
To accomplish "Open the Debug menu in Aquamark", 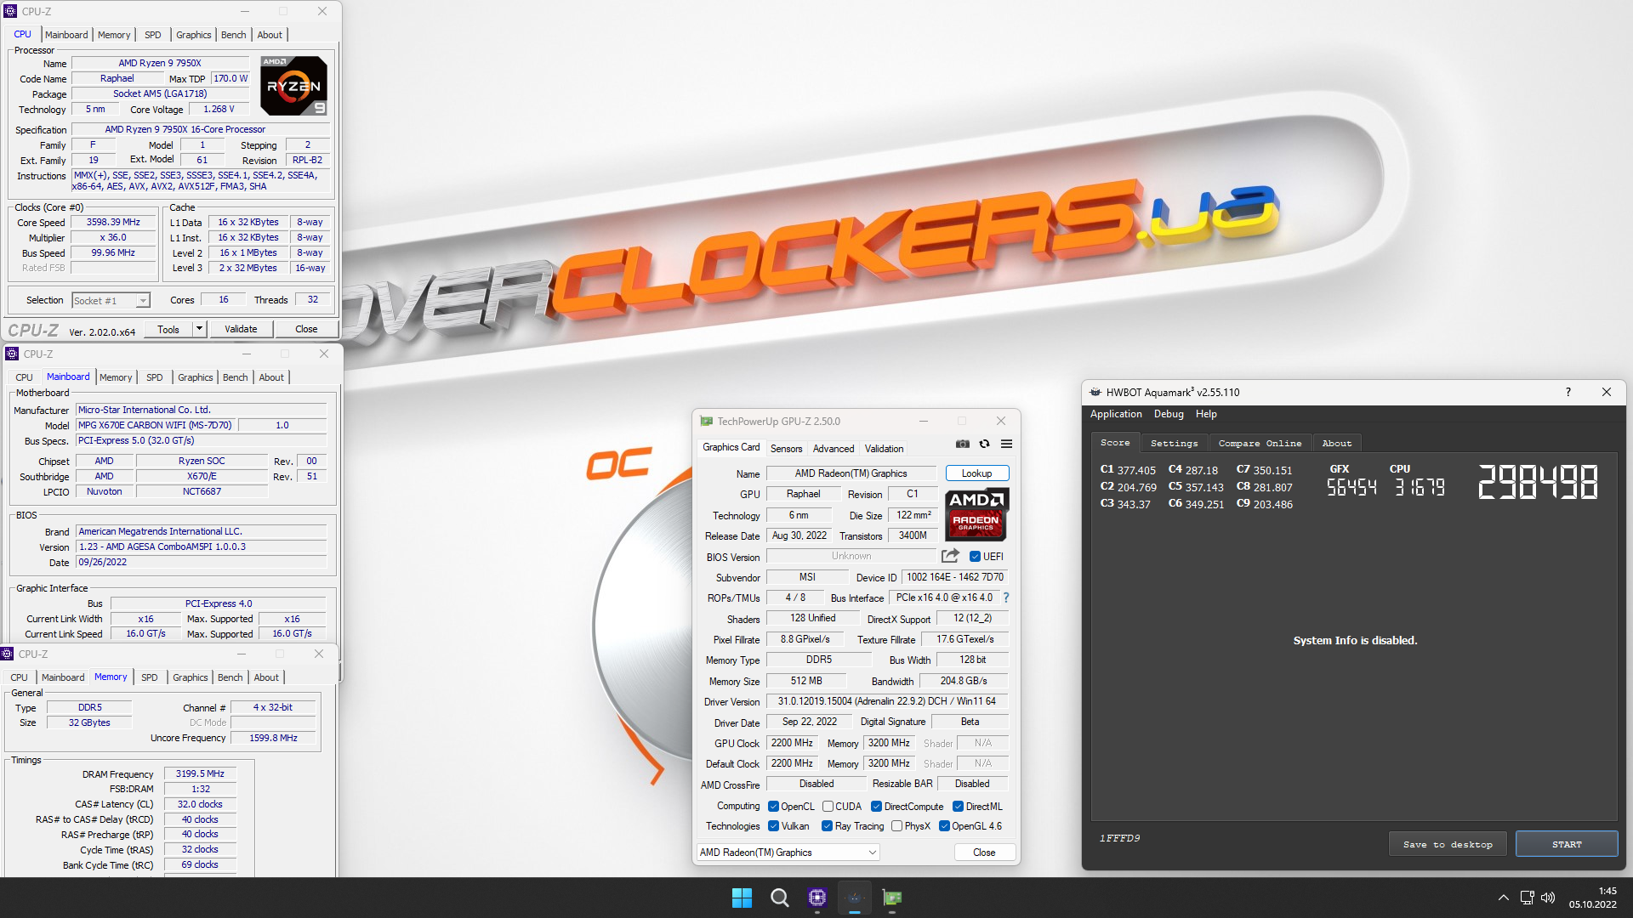I will pos(1169,414).
